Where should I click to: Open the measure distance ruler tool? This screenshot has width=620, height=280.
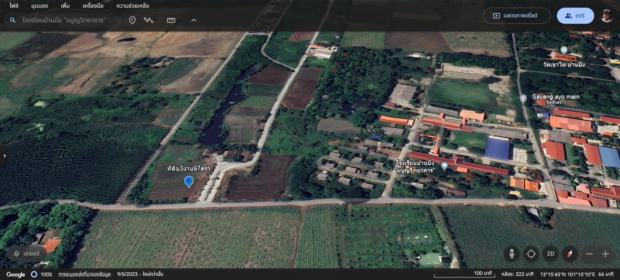(x=171, y=20)
